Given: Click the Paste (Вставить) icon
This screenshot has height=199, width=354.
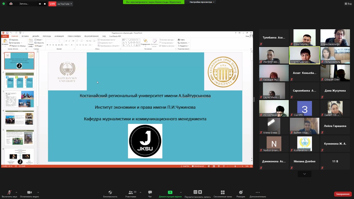Looking at the screenshot, I should pos(5,41).
